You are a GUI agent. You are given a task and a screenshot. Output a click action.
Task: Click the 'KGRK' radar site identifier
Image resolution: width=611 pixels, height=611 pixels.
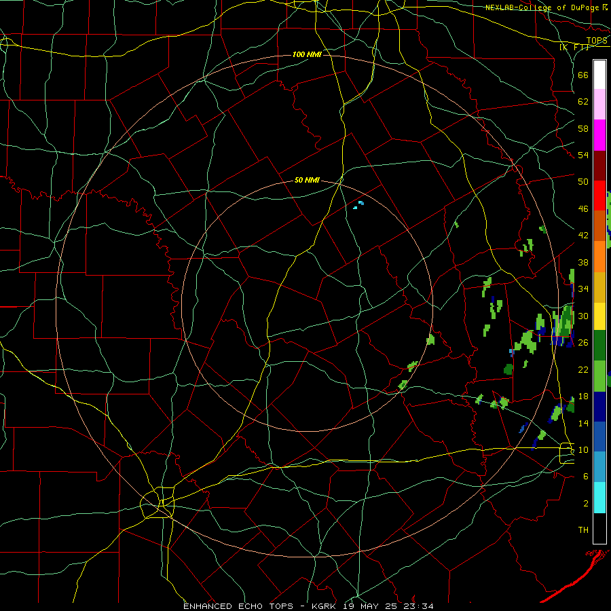click(325, 606)
